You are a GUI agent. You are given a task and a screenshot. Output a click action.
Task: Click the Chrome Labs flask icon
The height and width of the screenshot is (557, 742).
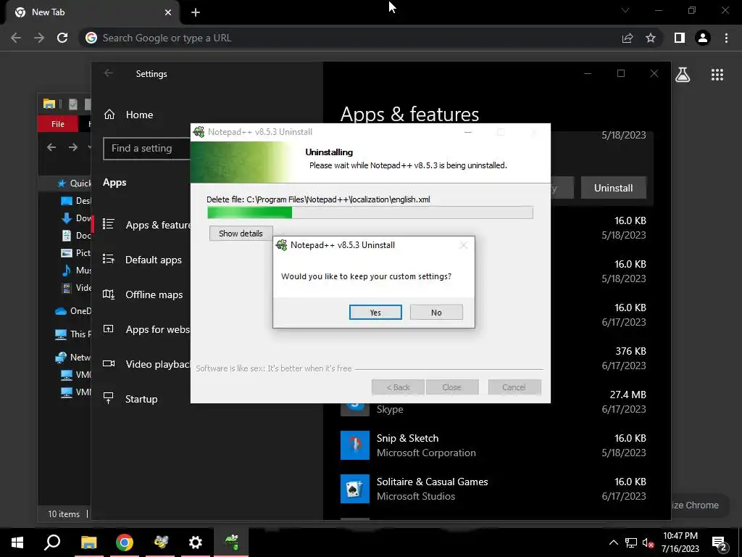coord(683,75)
